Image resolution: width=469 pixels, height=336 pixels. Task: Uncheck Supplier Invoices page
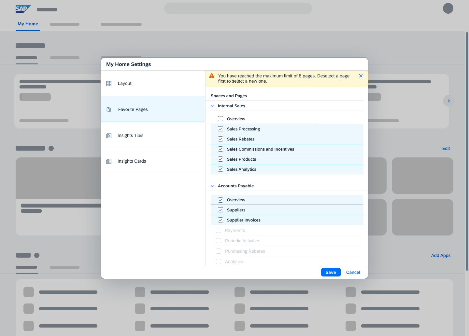point(220,220)
